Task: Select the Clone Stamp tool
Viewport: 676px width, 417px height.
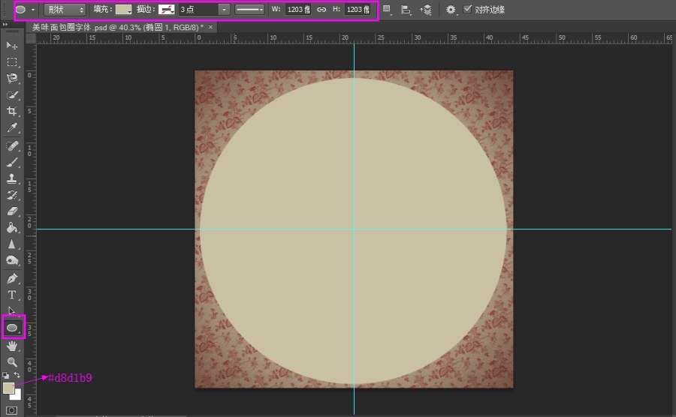Action: point(12,178)
